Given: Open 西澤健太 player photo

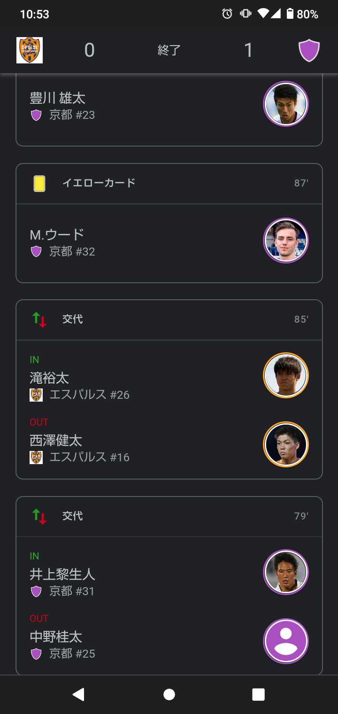Looking at the screenshot, I should (285, 444).
